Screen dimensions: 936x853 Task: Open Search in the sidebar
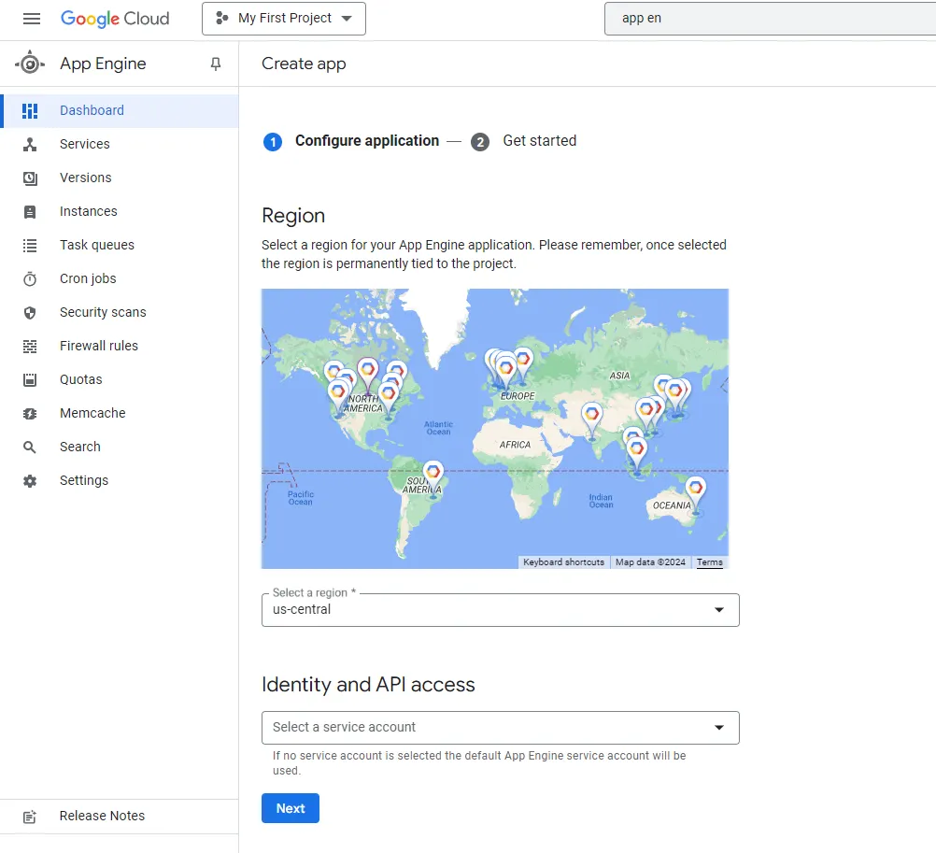tap(120, 448)
